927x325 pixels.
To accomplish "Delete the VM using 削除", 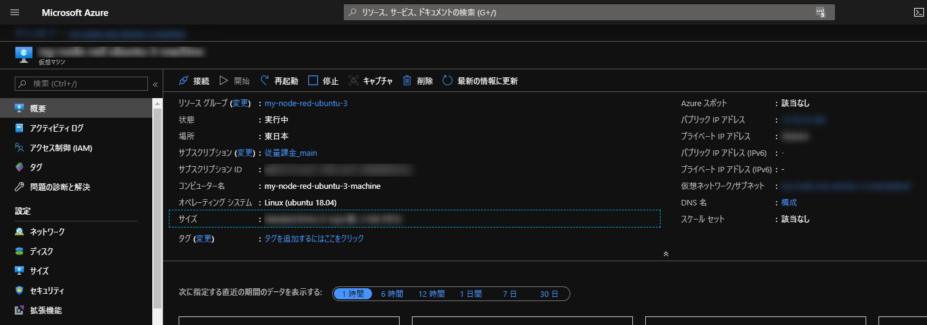I will [417, 81].
